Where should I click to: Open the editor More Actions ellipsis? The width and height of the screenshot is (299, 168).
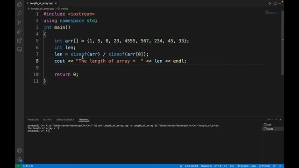279,3
